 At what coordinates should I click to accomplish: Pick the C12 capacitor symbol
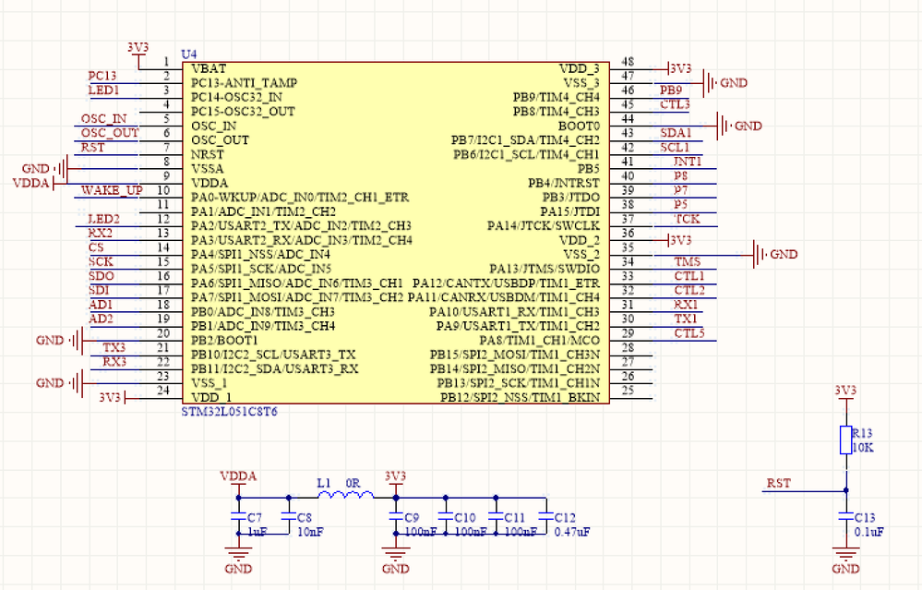tap(546, 516)
